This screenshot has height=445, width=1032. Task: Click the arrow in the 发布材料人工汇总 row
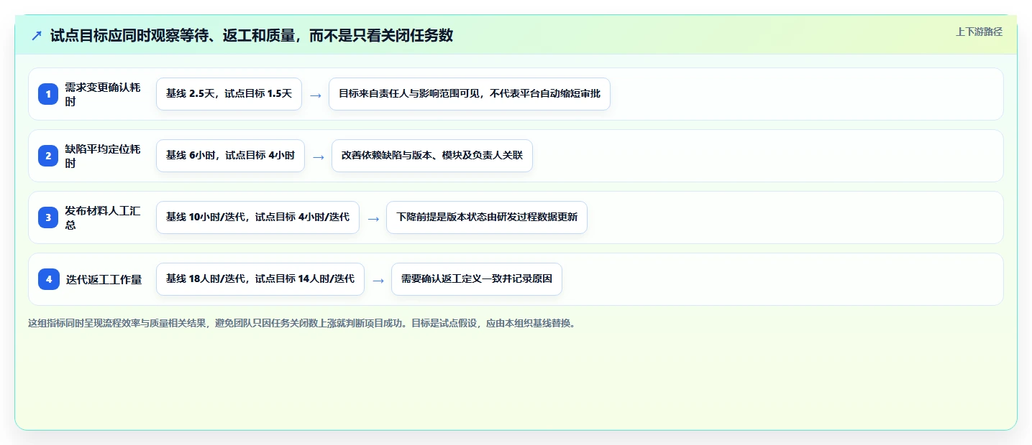point(373,218)
